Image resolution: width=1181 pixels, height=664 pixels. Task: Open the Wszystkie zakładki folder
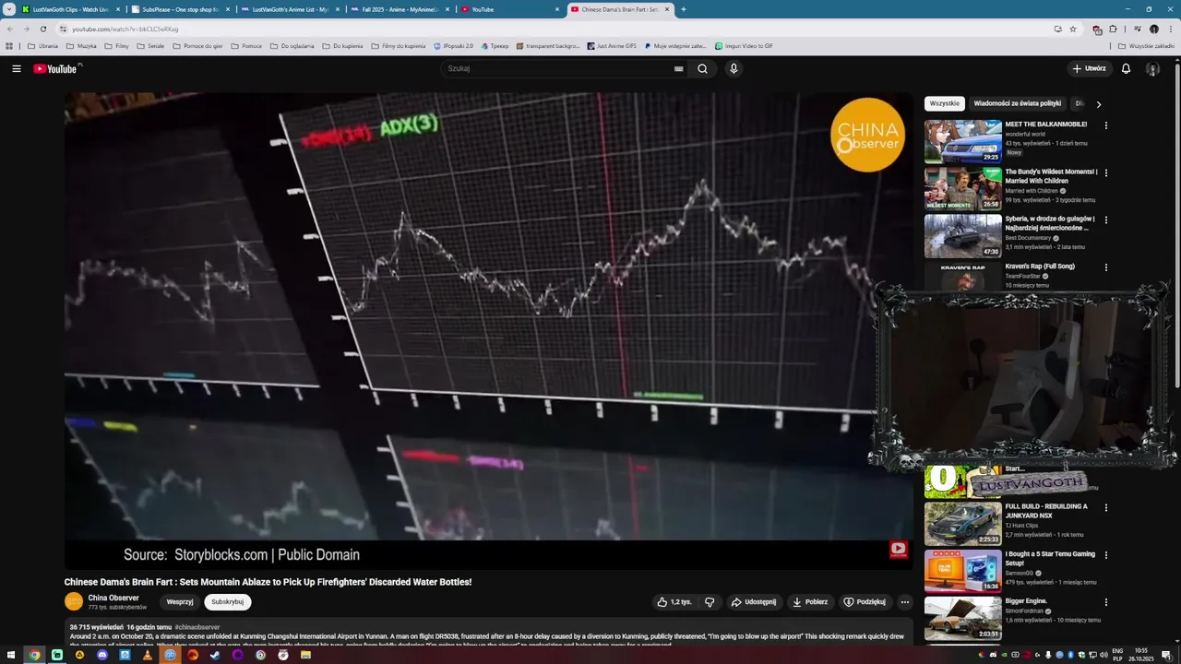coord(1146,45)
